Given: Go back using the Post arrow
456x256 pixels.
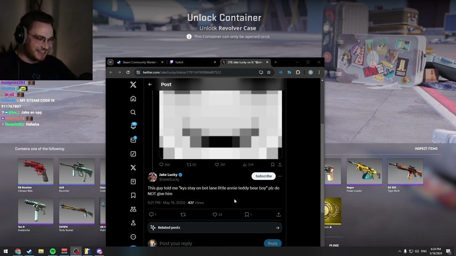Looking at the screenshot, I should pyautogui.click(x=150, y=84).
